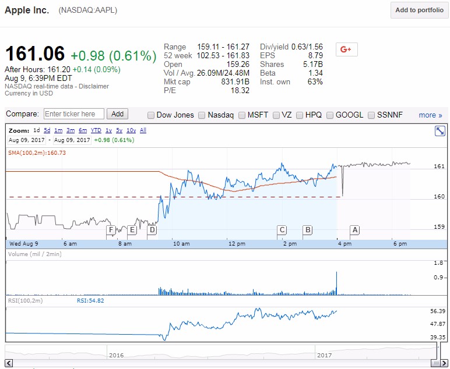The height and width of the screenshot is (369, 450).
Task: Click the 4 pm time axis label
Action: point(344,244)
